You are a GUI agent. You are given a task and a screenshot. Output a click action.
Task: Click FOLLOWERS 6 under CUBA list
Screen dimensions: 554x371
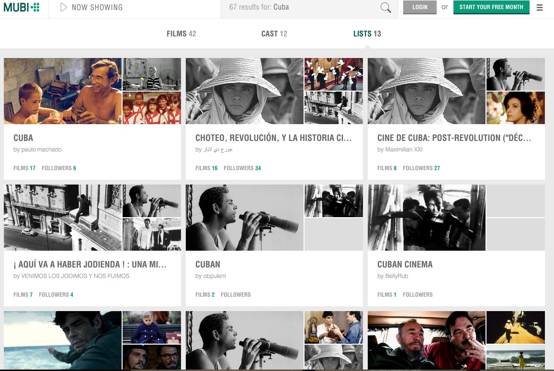[59, 168]
